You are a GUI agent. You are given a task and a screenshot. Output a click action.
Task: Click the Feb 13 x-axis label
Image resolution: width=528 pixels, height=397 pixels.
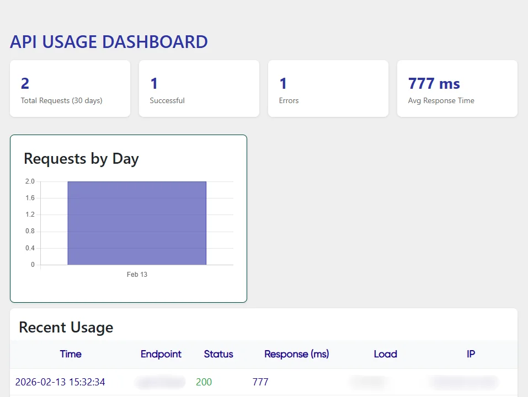(x=137, y=275)
